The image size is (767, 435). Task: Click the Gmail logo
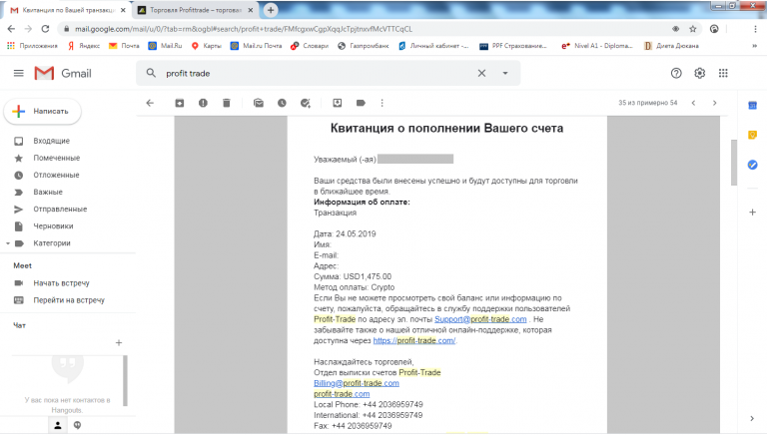[63, 73]
